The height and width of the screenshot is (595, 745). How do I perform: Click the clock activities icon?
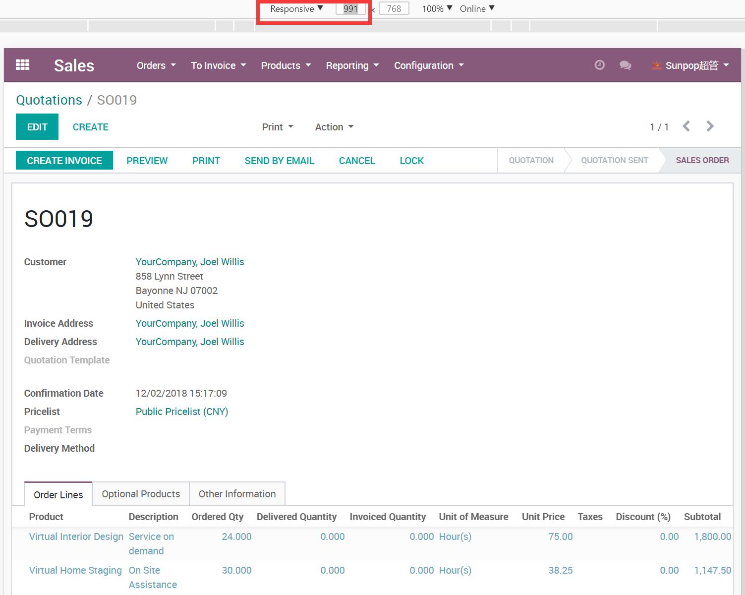point(599,65)
